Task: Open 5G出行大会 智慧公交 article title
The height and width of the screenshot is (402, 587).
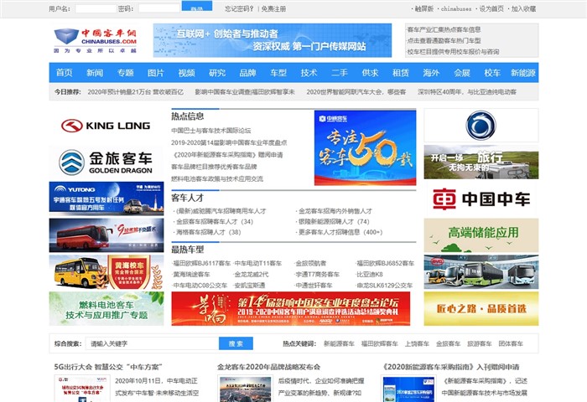Action: pyautogui.click(x=108, y=367)
